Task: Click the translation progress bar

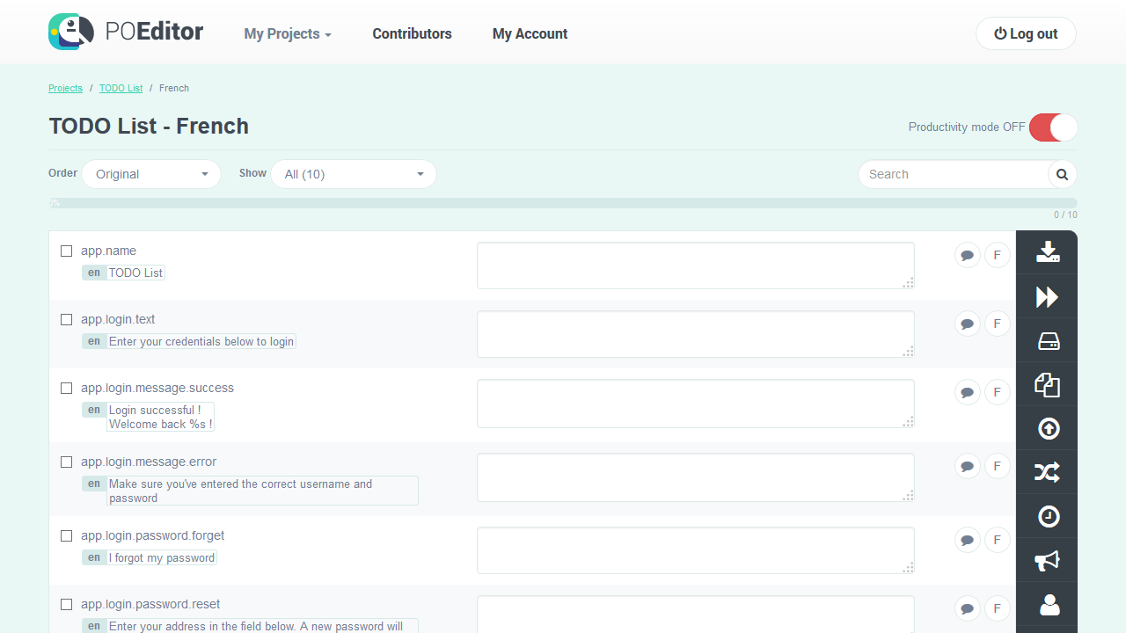Action: pyautogui.click(x=563, y=203)
